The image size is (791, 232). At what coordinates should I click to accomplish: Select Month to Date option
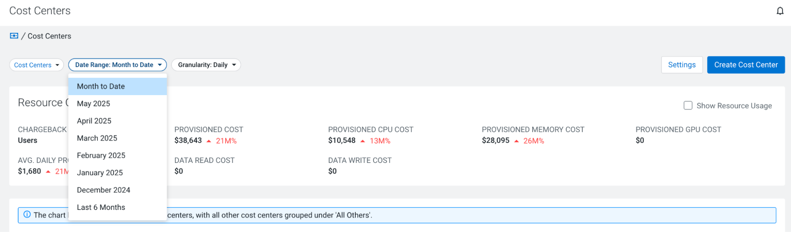[118, 86]
